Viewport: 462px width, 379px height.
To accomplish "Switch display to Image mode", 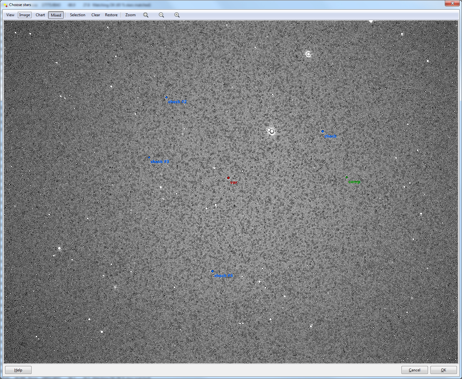I will pyautogui.click(x=25, y=15).
